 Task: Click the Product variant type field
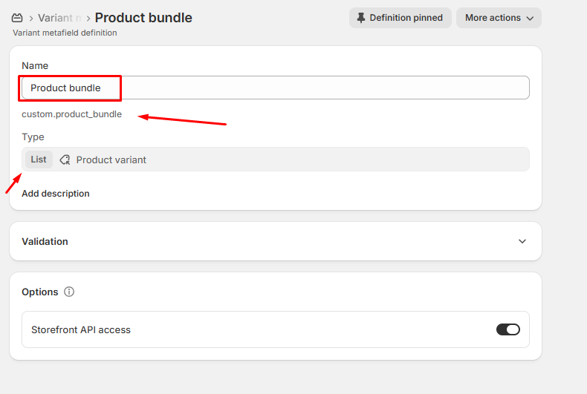click(276, 160)
